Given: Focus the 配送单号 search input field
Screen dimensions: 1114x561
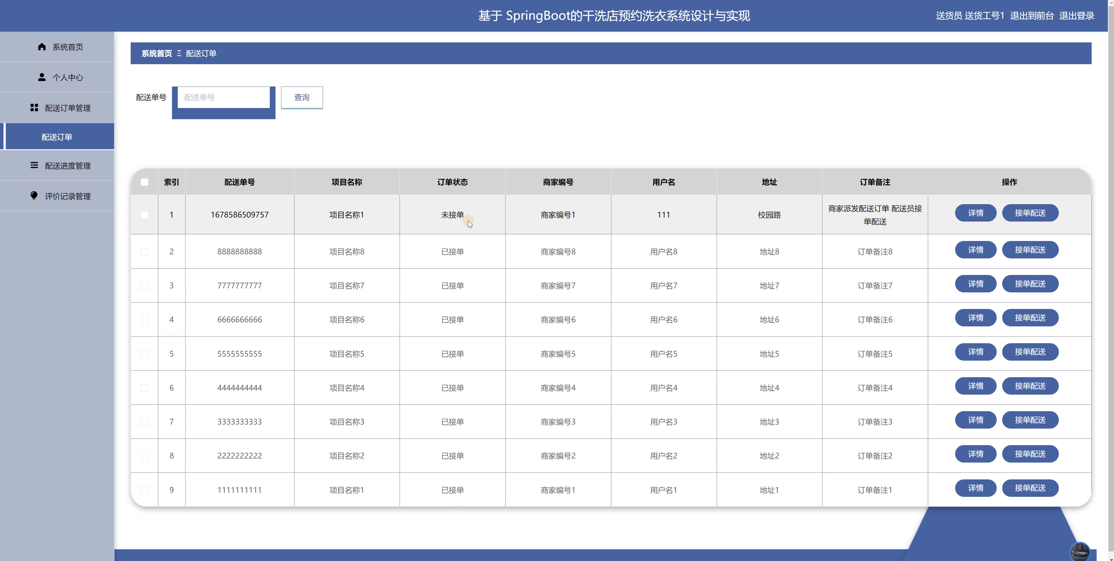Looking at the screenshot, I should click(224, 97).
